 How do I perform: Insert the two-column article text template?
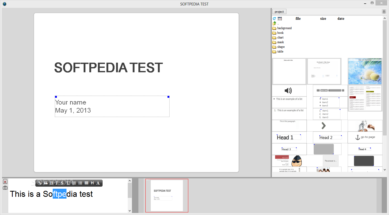[365, 98]
